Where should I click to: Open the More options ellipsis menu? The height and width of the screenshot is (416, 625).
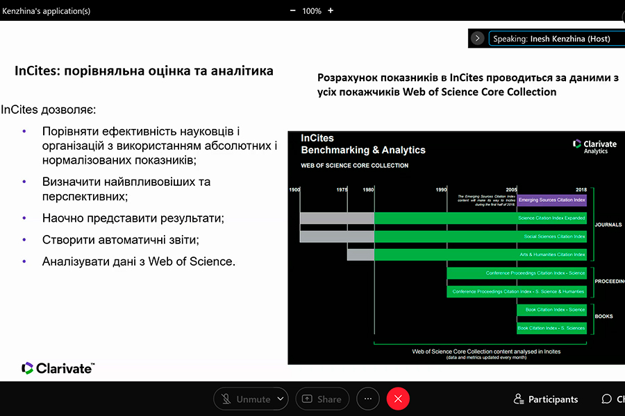[368, 399]
